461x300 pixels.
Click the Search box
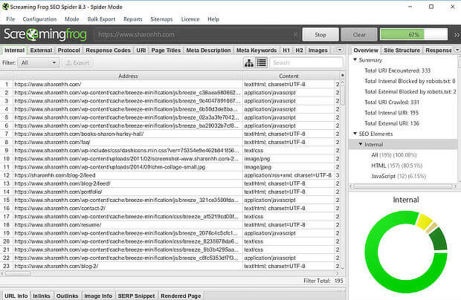point(306,62)
